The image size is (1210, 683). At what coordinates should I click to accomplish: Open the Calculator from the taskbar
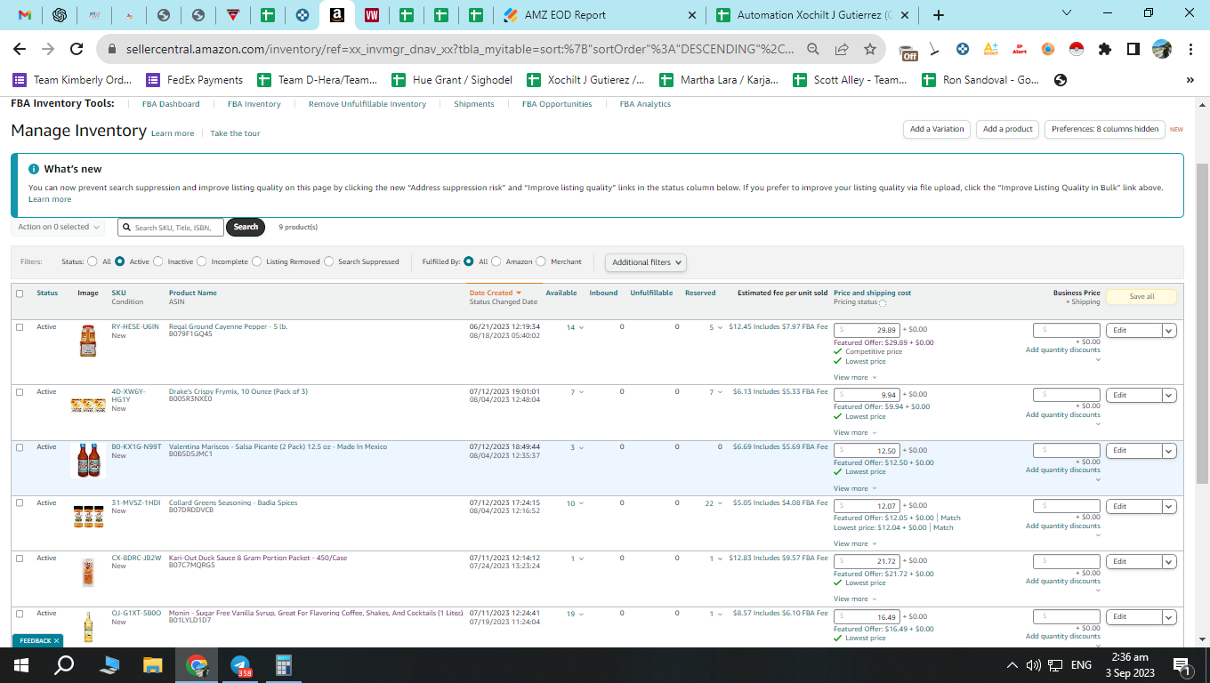pos(284,664)
